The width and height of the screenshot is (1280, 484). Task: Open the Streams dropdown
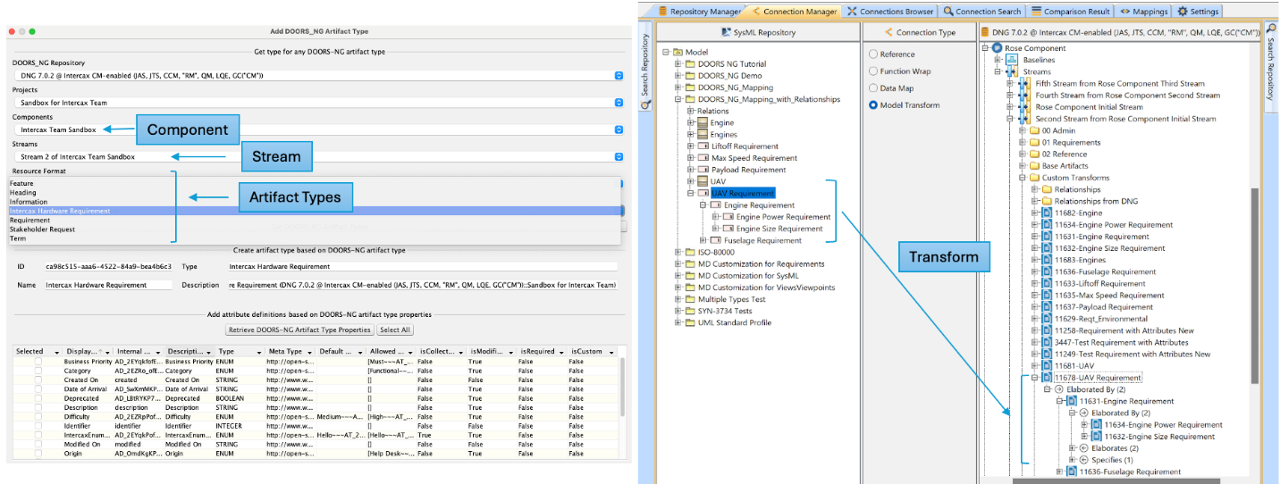(x=619, y=157)
